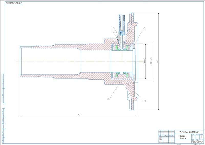Screen dimensions: 205x145
Task: Select the 242 length dimension value
Action: (79, 115)
